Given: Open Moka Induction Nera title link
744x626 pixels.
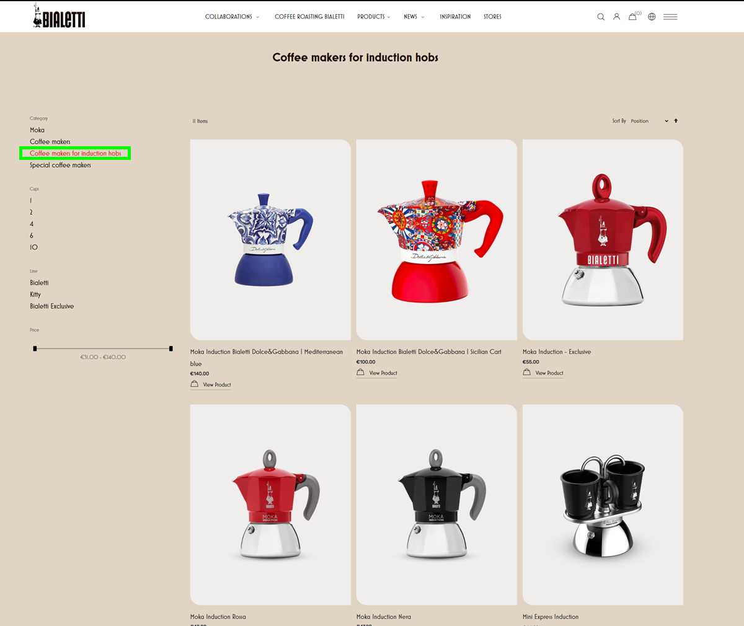Looking at the screenshot, I should 384,617.
